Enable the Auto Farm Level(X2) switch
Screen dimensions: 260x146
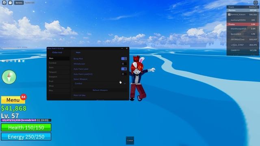click(x=124, y=74)
